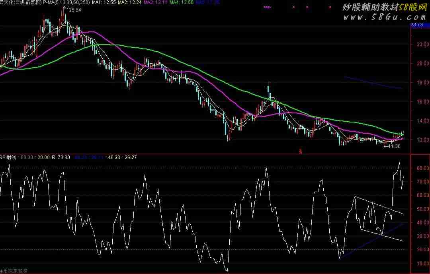
Task: Click the magenta MA3: 12.11 legend
Action: (156, 2)
